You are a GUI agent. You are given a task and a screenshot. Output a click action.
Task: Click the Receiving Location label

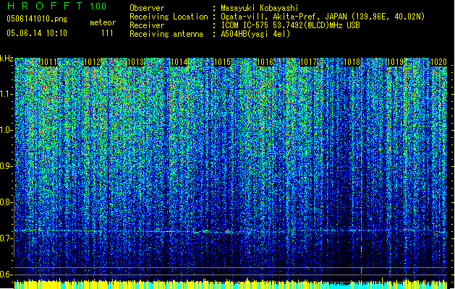pos(169,17)
